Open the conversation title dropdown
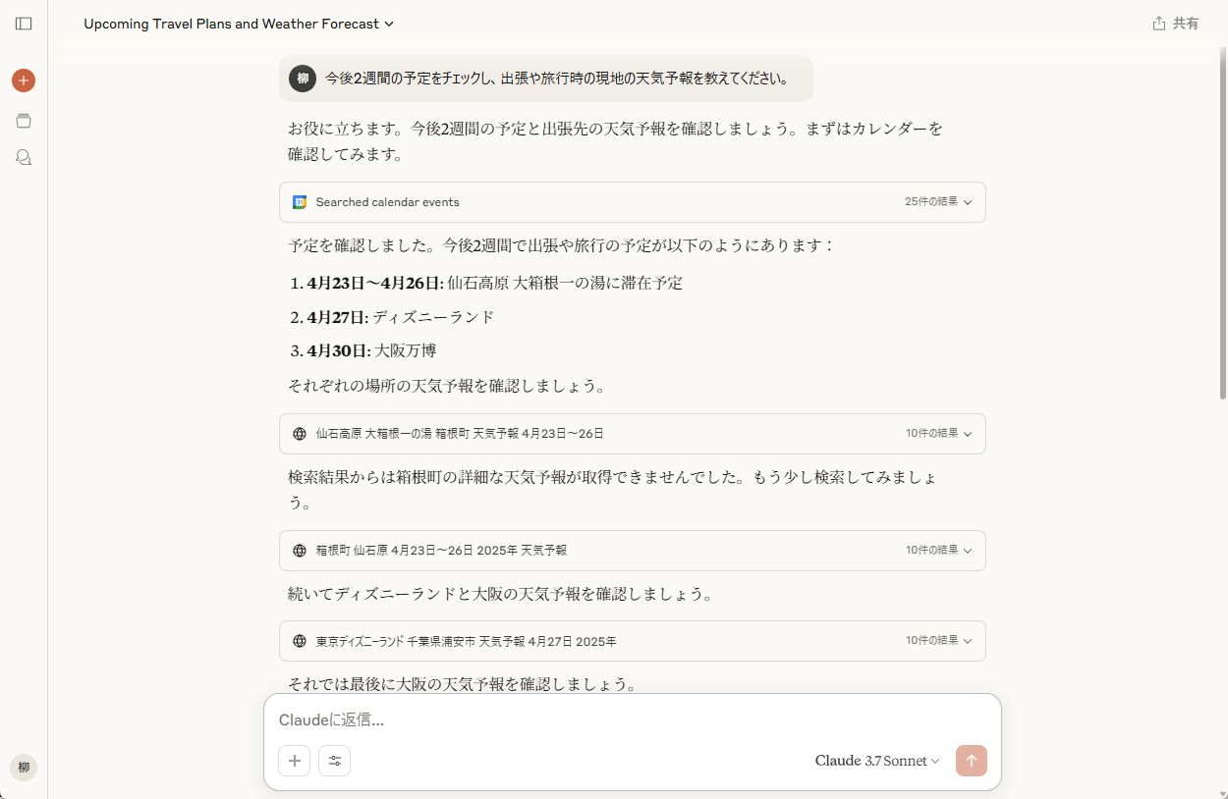The width and height of the screenshot is (1228, 799). (x=387, y=24)
